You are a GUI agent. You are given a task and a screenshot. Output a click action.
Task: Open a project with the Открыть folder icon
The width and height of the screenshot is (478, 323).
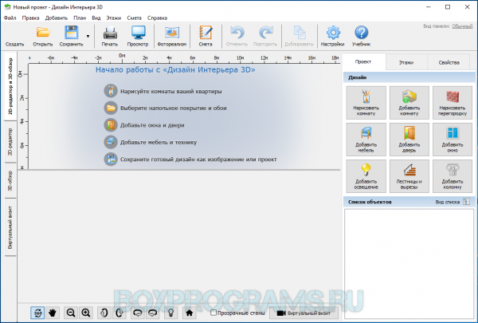click(x=43, y=36)
